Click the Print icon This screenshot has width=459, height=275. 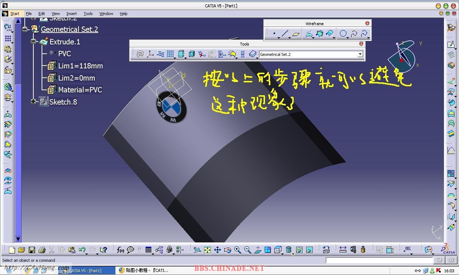42,250
